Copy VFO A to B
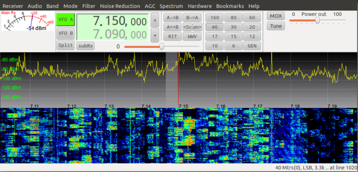The height and width of the screenshot is (172, 358). click(173, 17)
